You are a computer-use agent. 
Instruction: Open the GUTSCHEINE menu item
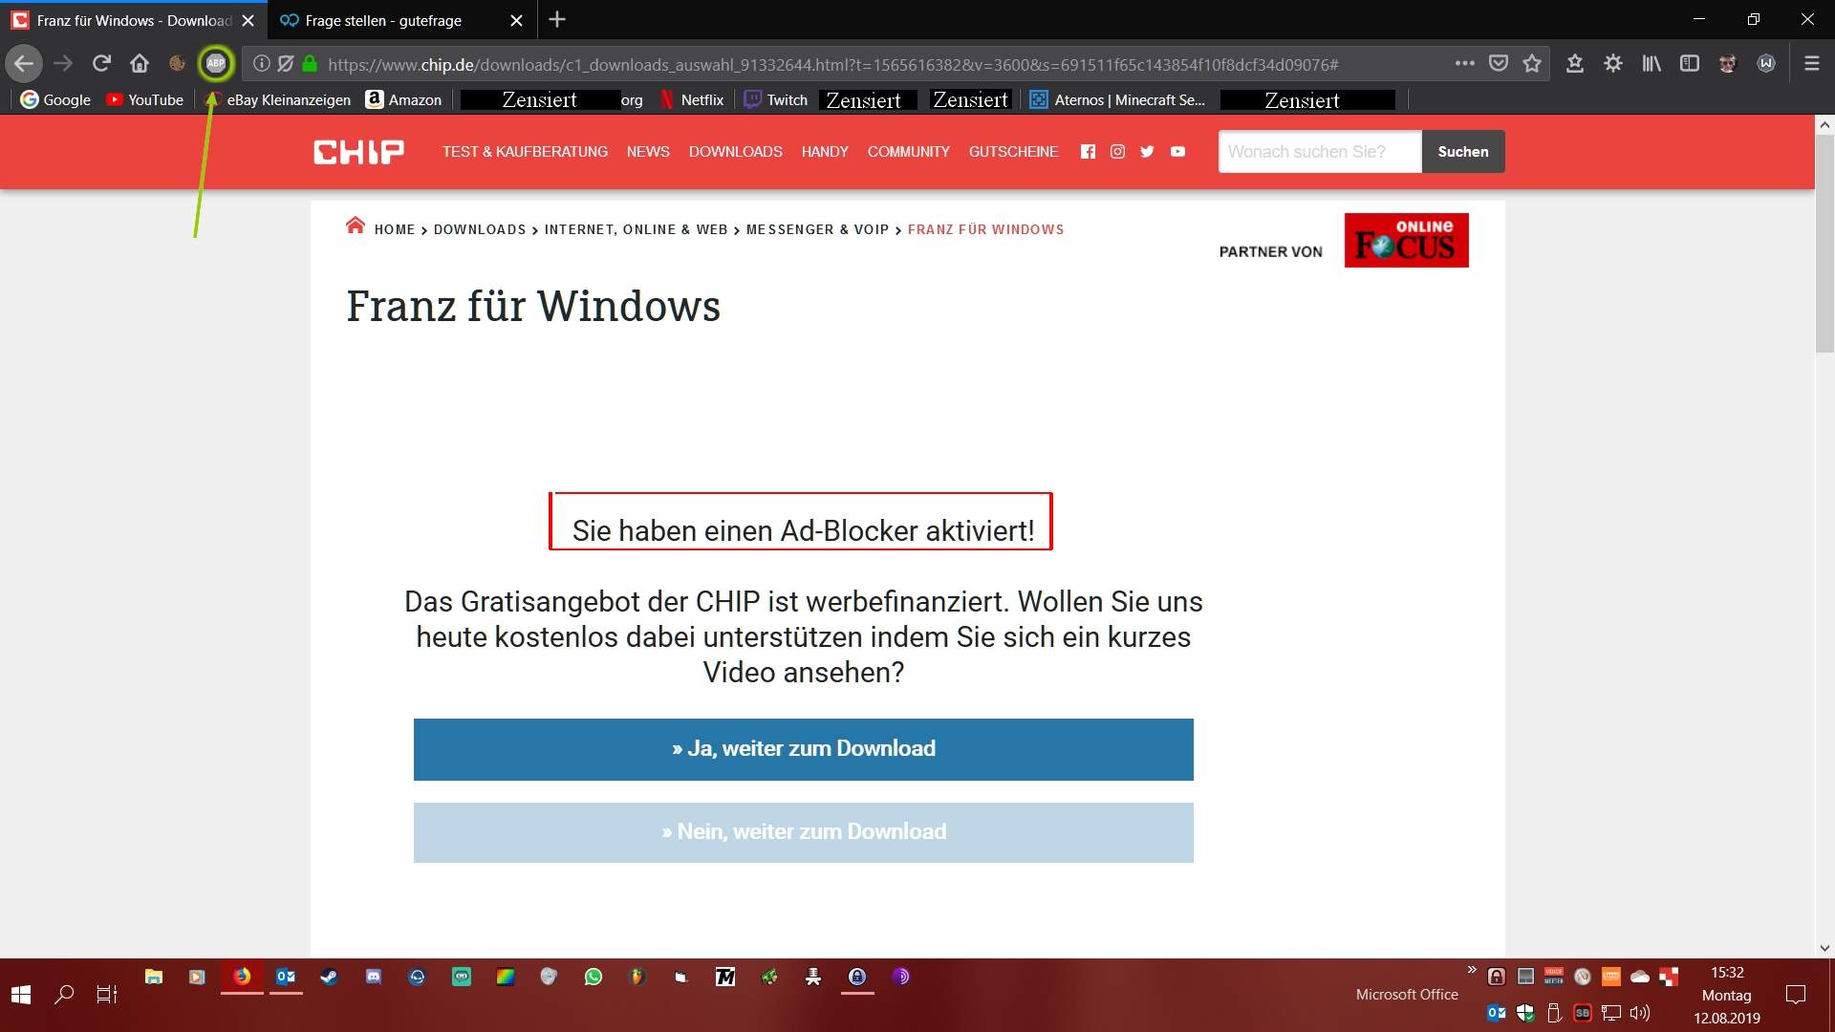pyautogui.click(x=1014, y=152)
